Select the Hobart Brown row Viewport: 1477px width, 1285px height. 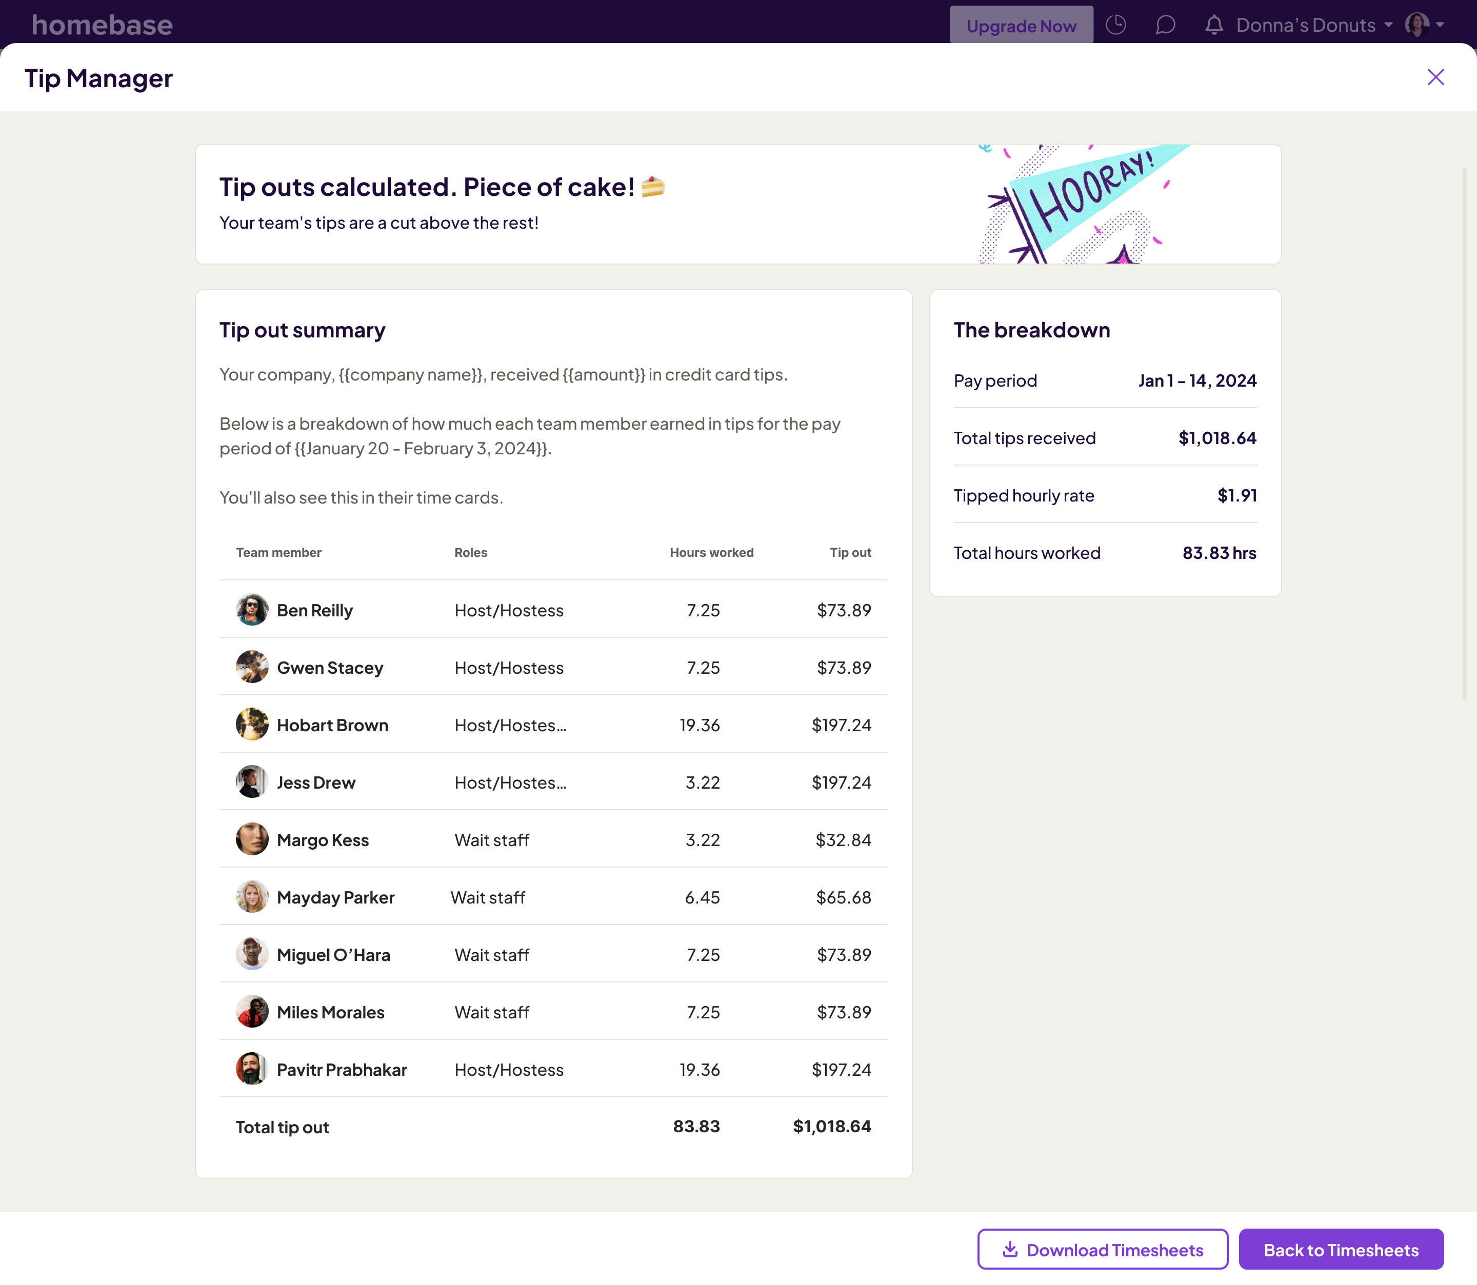tap(553, 724)
